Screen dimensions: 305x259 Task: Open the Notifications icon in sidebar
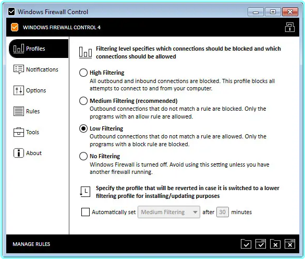(x=19, y=69)
